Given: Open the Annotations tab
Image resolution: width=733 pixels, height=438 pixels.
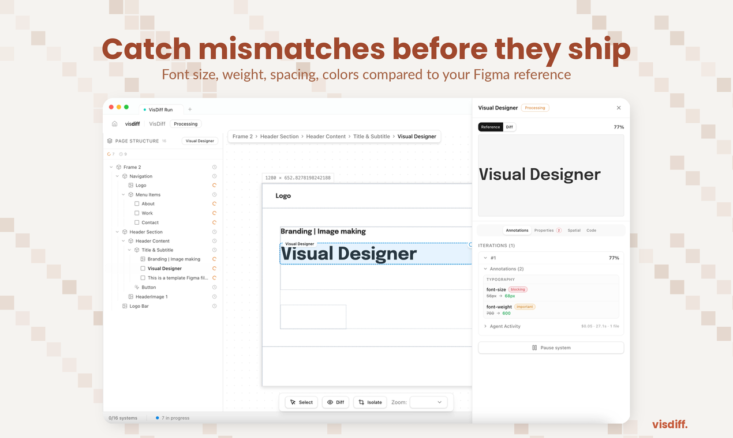Looking at the screenshot, I should 517,231.
